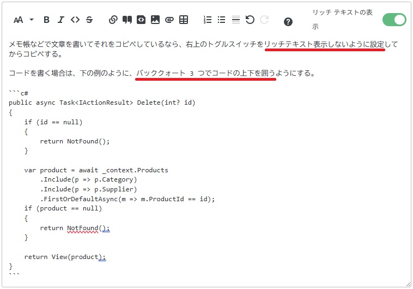Screen dimensions: 413x289
Task: Click 'var product = await _context.Products'
Action: (96, 170)
